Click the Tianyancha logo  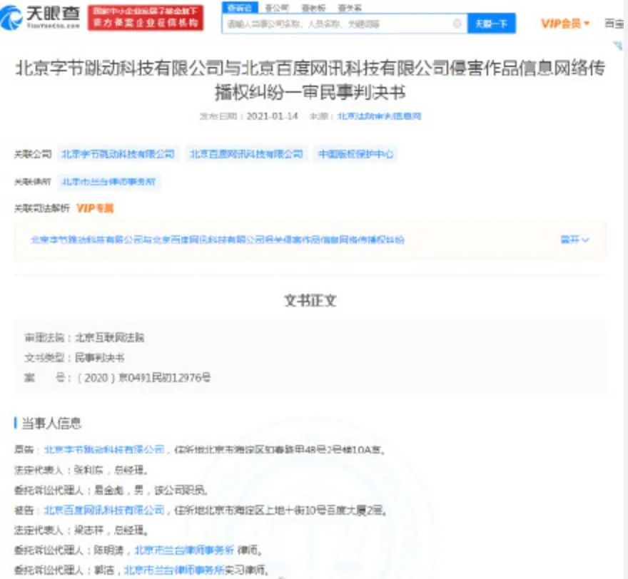(x=40, y=18)
